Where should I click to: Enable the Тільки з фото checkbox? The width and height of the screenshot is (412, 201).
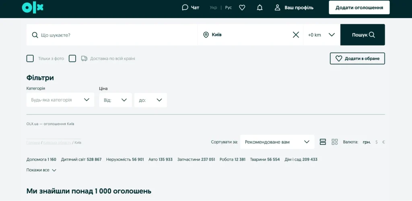[x=30, y=59]
